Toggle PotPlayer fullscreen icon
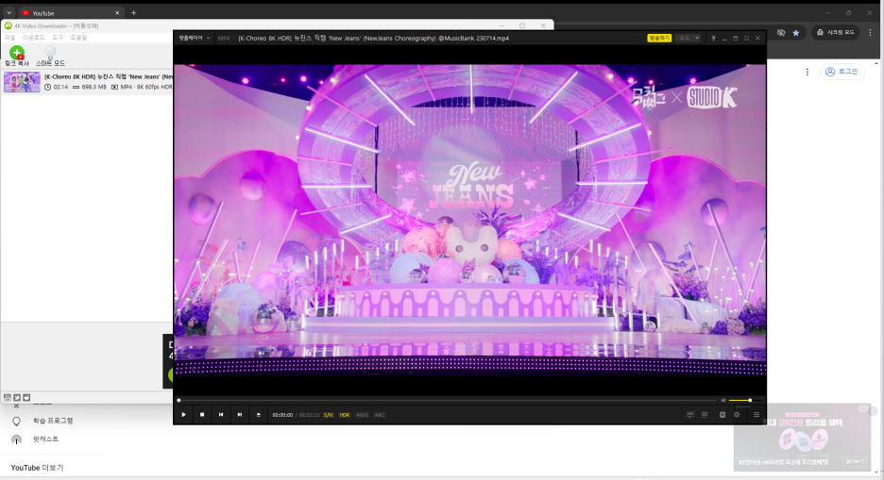The width and height of the screenshot is (884, 480). tap(746, 39)
